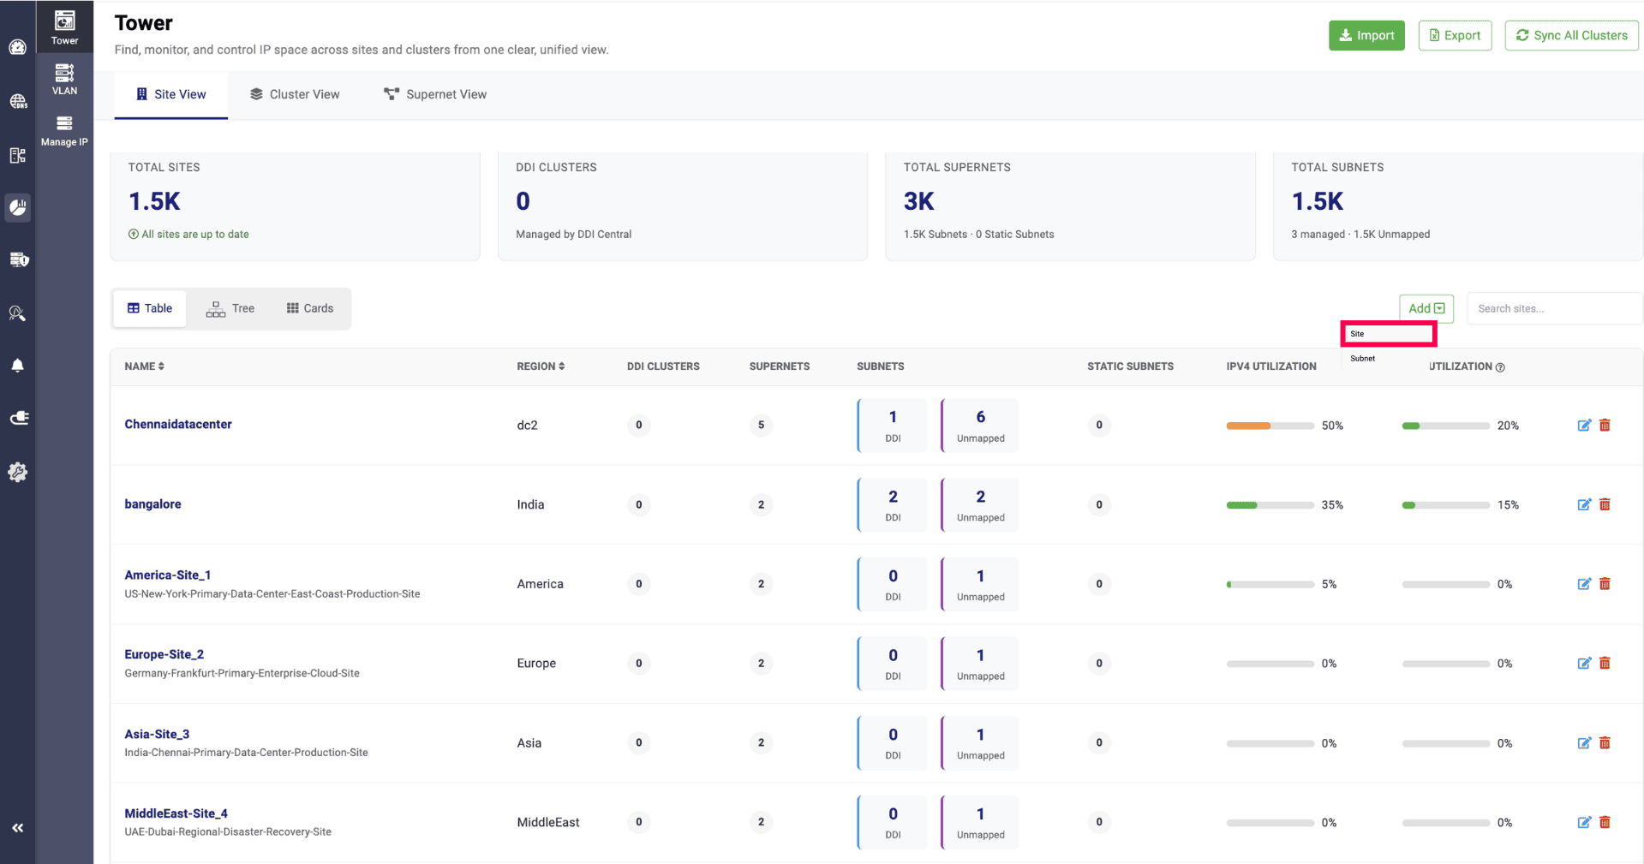Screen dimensions: 1644x864
Task: Delete the bangalore site row
Action: point(1605,504)
